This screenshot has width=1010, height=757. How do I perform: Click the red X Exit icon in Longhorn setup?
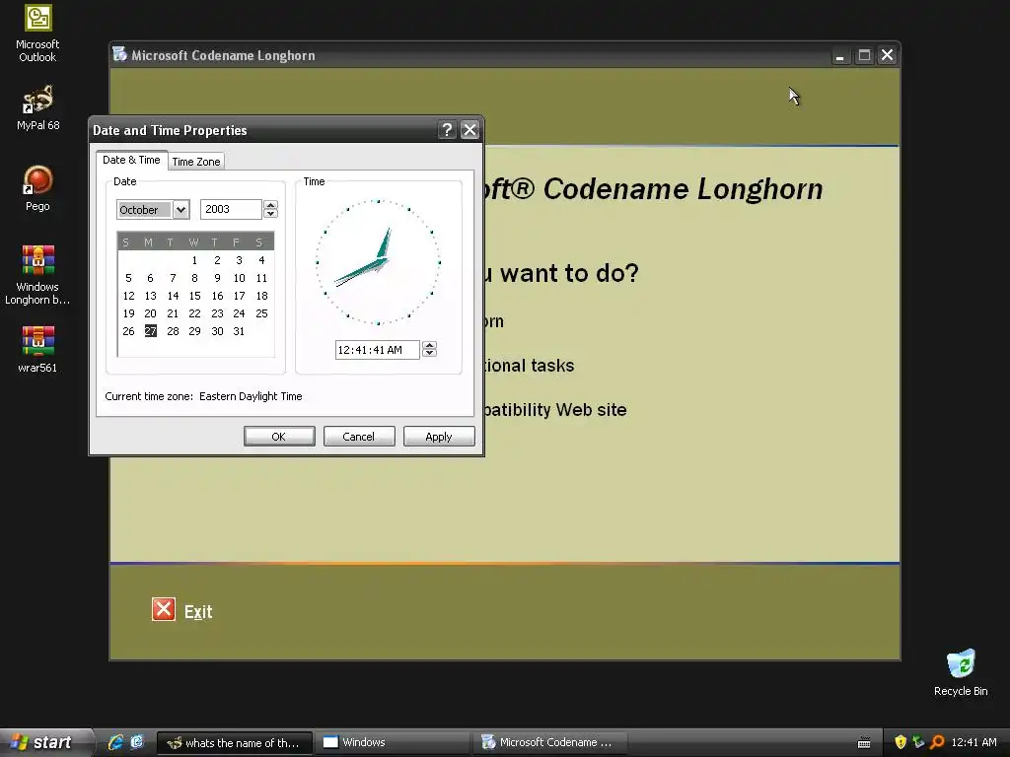163,609
